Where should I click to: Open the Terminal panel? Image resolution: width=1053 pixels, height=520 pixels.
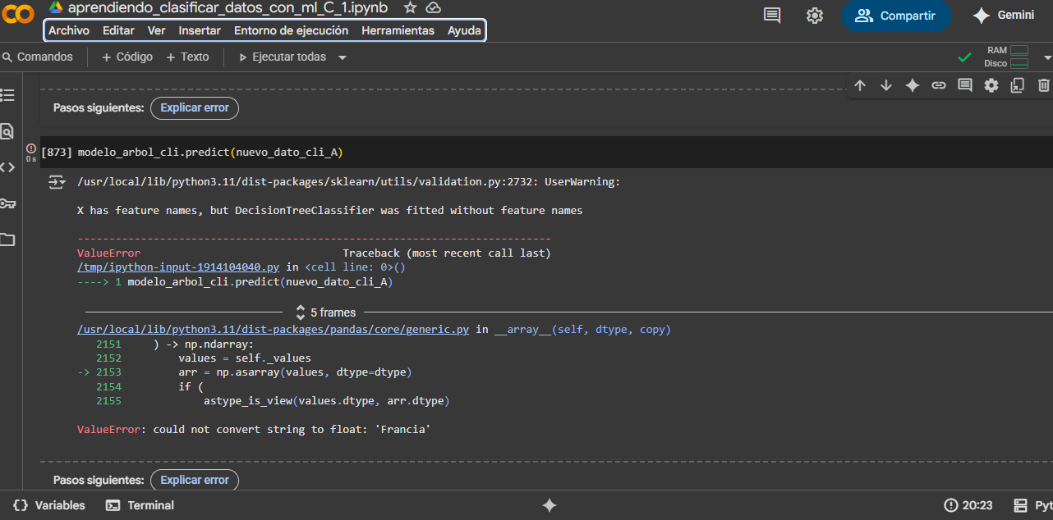coord(140,505)
